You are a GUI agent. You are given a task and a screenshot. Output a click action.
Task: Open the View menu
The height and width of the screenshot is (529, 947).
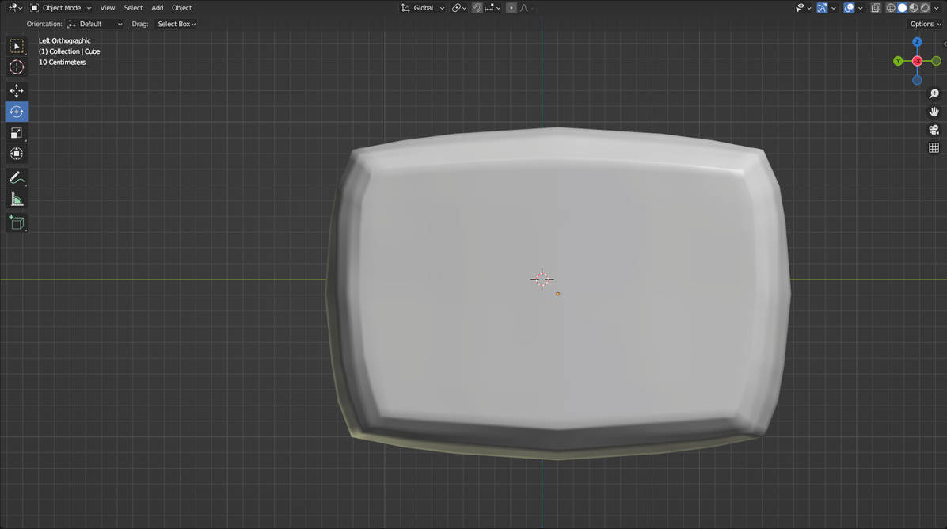[x=108, y=8]
